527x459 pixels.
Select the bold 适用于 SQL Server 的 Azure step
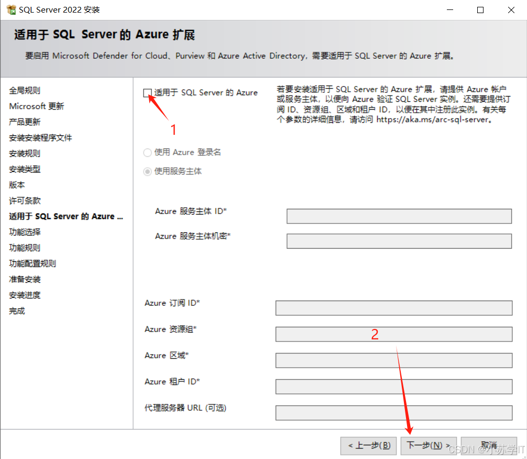coord(66,216)
